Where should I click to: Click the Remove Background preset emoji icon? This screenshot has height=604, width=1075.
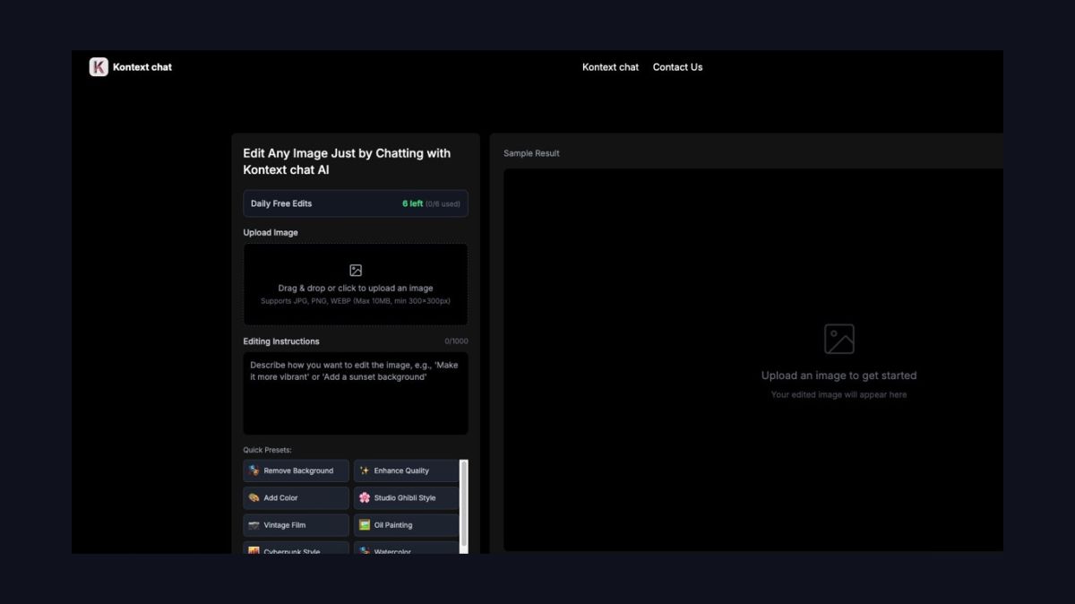[254, 470]
